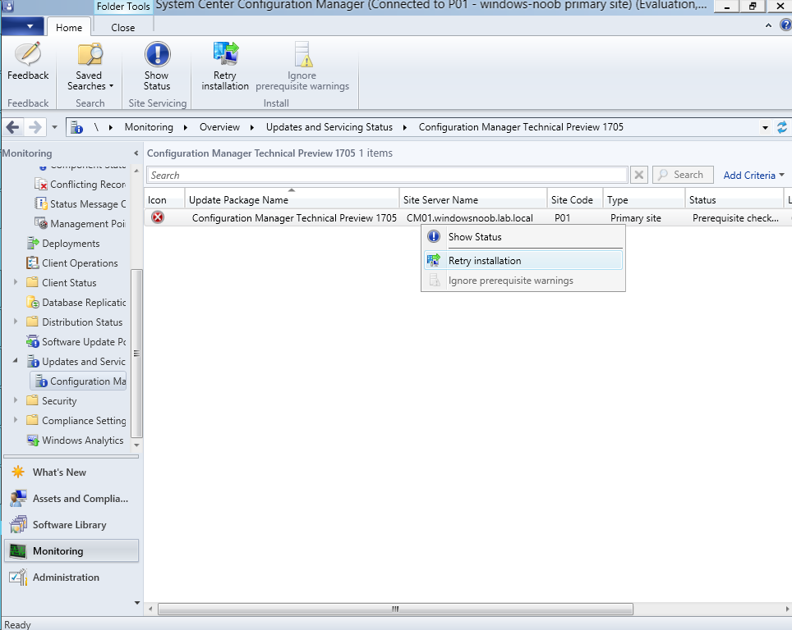Open the Help question mark icon
Screen dimensions: 792x630
pyautogui.click(x=786, y=25)
